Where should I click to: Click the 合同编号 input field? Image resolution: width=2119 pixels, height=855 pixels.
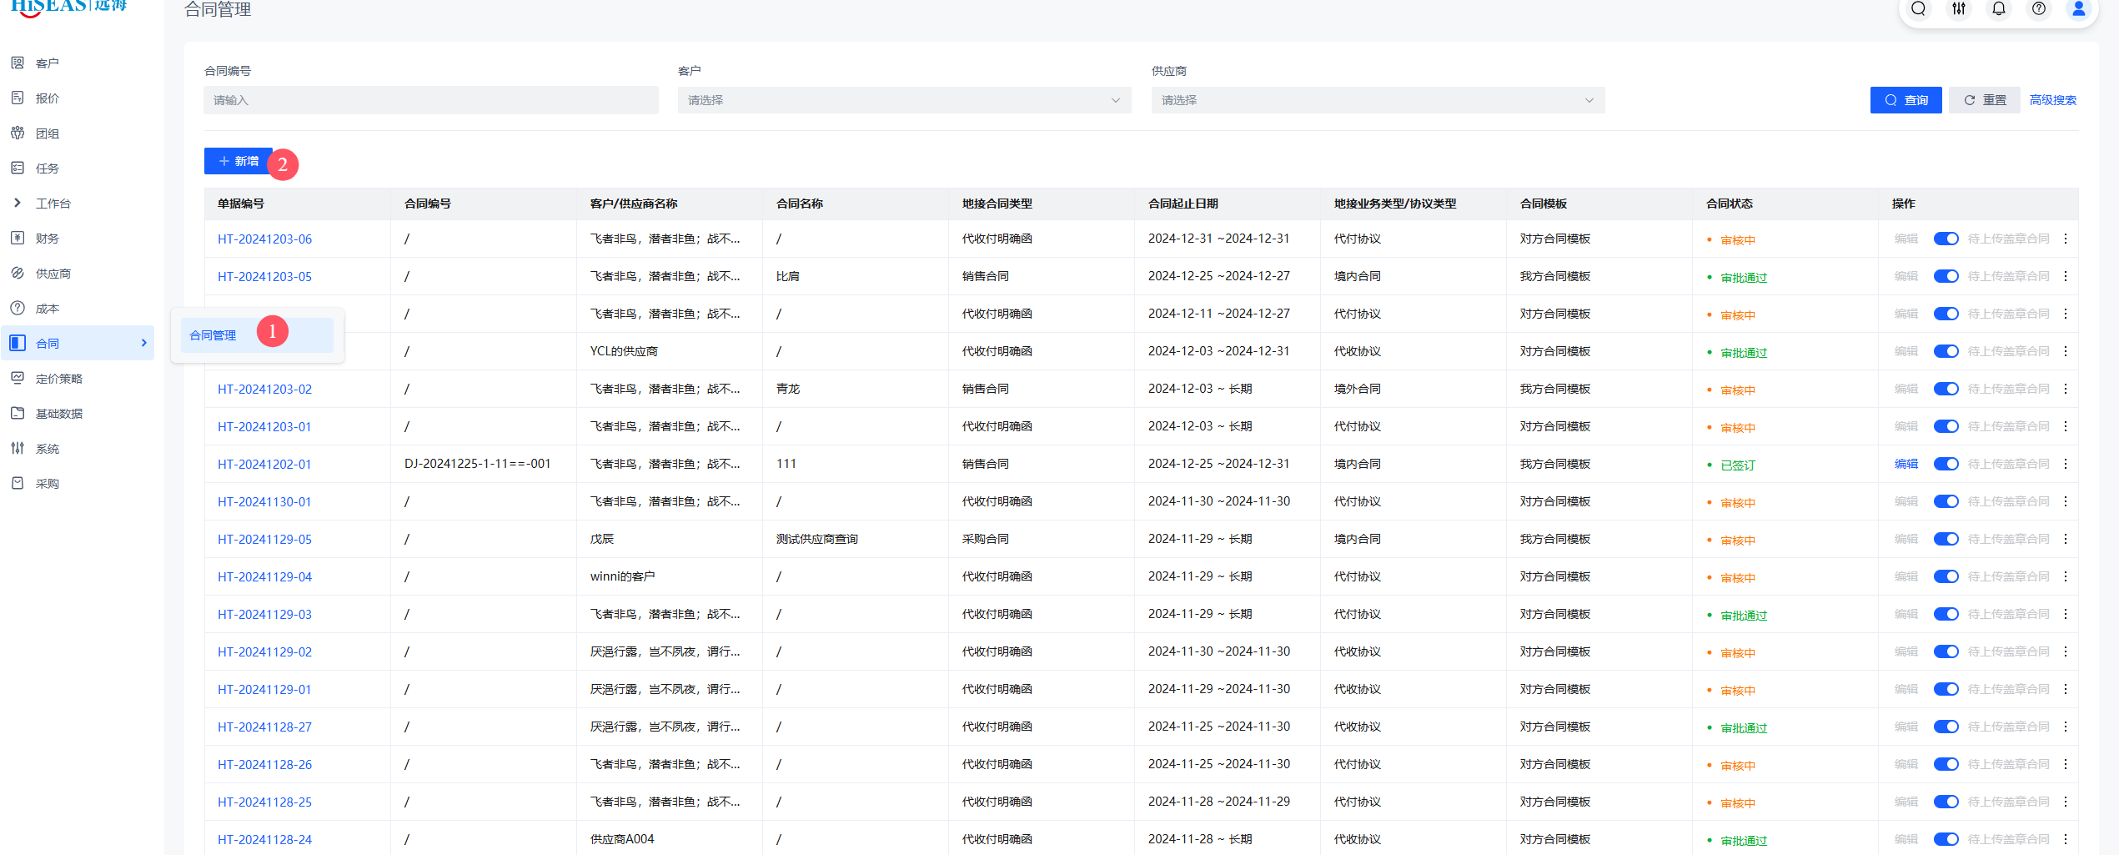[430, 100]
